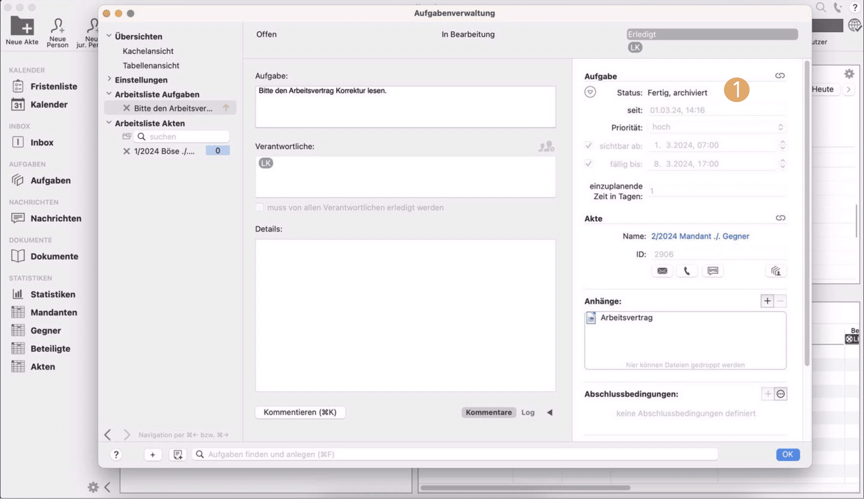Screen dimensions: 864x499
Task: Collapse the Übersichten tree section
Action: [x=109, y=36]
